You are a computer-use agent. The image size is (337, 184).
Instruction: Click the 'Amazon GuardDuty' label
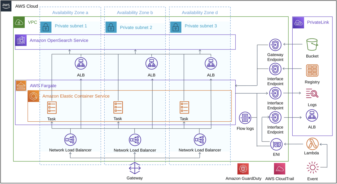tap(243, 179)
